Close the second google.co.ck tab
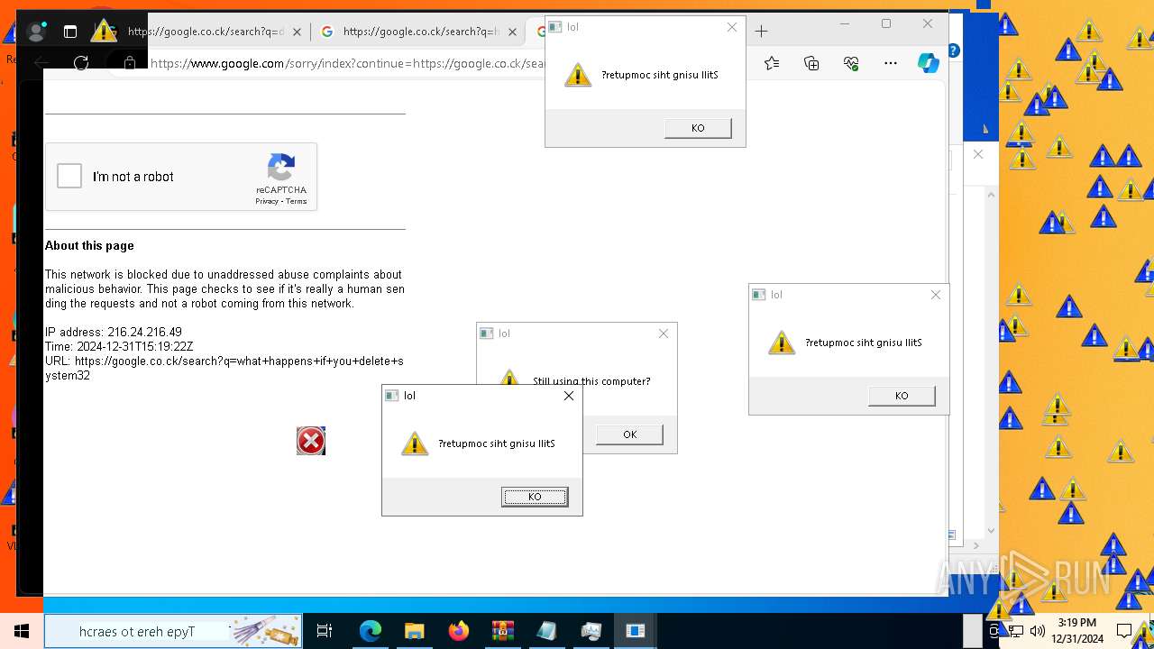This screenshot has height=649, width=1154. point(512,32)
